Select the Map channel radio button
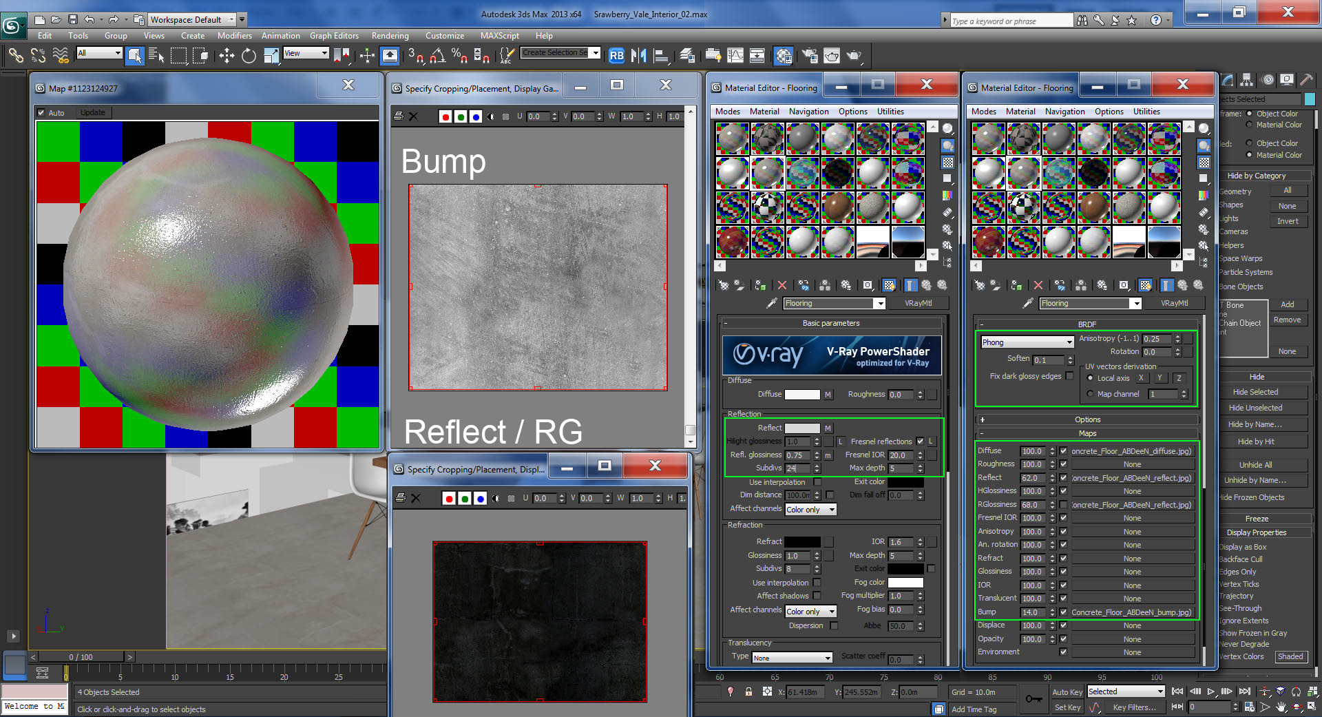Image resolution: width=1322 pixels, height=717 pixels. (x=1090, y=394)
